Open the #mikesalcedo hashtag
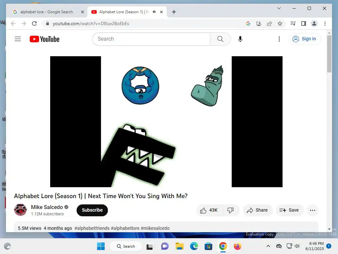Screen dimensions: 338x254 (155, 228)
